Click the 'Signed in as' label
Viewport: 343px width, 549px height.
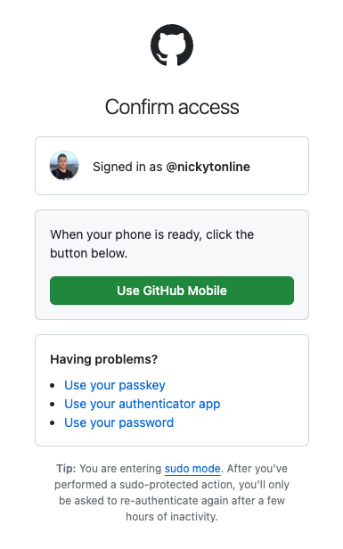point(127,167)
